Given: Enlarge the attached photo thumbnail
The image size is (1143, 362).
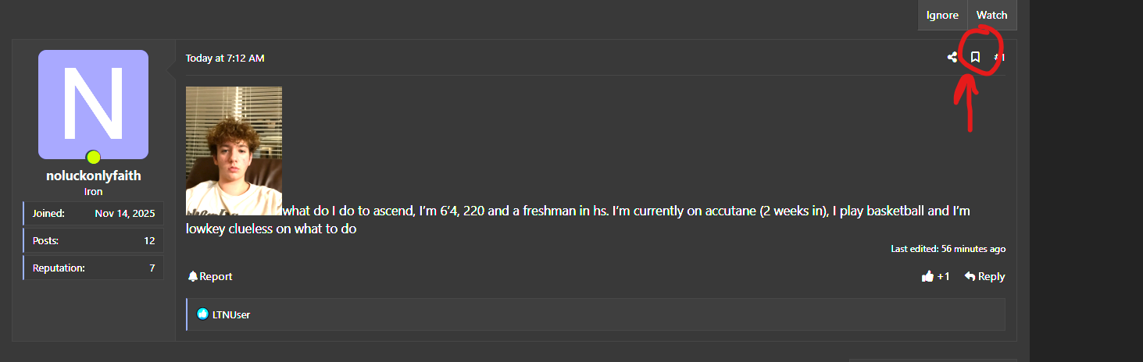Looking at the screenshot, I should tap(234, 151).
